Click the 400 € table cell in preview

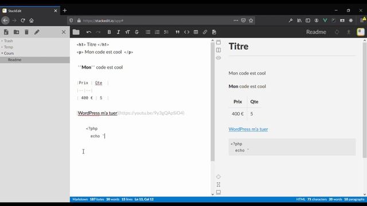click(237, 114)
